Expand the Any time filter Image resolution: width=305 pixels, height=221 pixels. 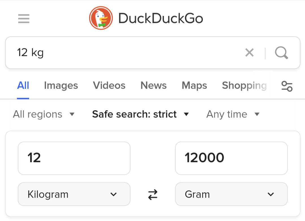233,114
